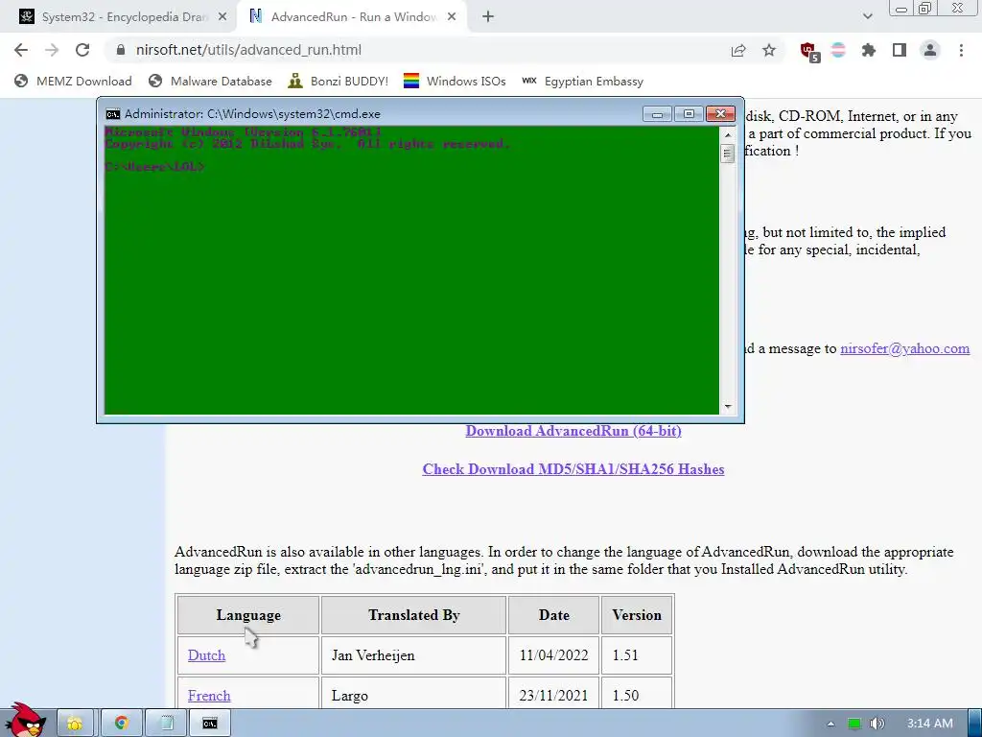
Task: Share this page via share icon
Action: pos(738,50)
